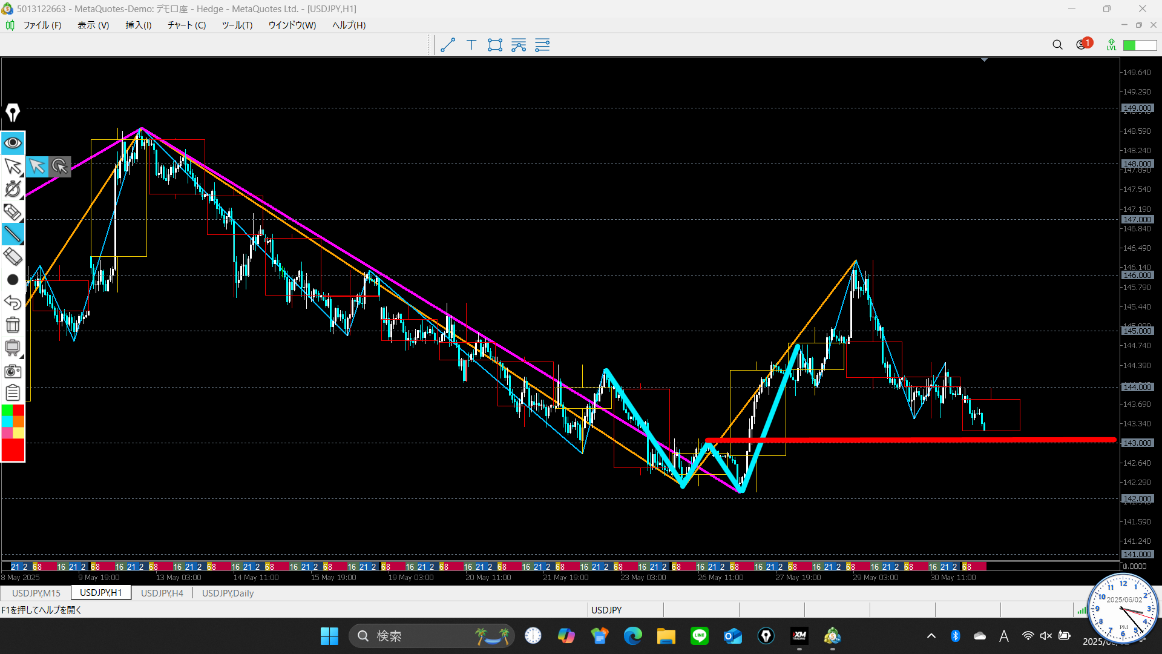Open the ヘルプ(H) menu
The height and width of the screenshot is (654, 1162).
(x=349, y=25)
